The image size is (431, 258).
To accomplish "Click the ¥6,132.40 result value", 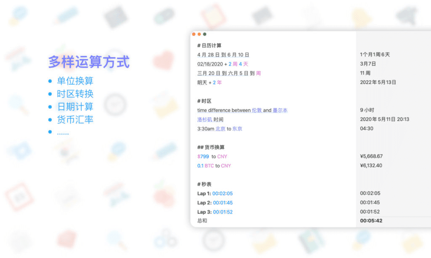I will [x=371, y=166].
